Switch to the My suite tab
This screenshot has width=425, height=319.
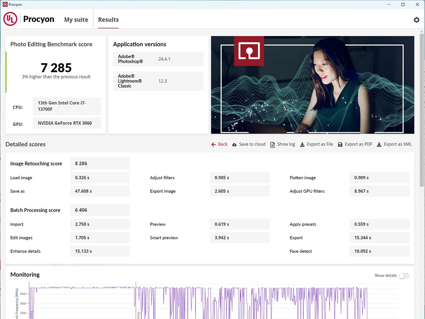coord(76,20)
